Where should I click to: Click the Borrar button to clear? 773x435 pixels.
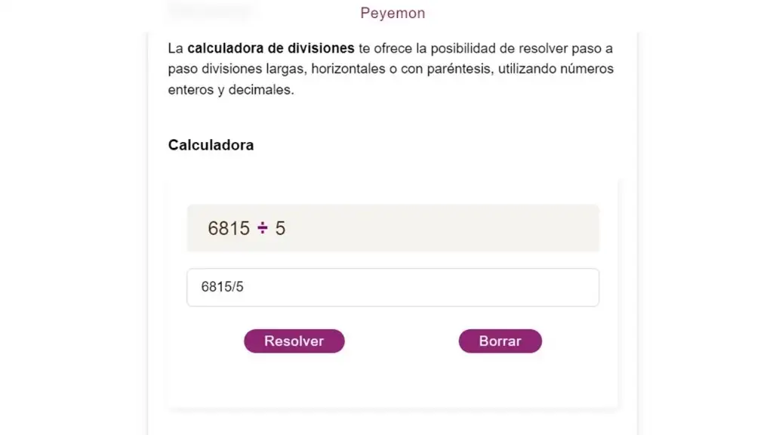pos(500,341)
